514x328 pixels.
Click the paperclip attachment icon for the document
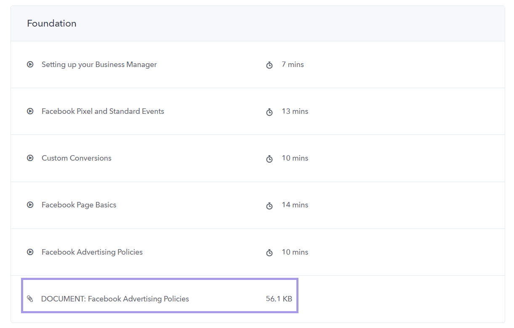pos(30,299)
